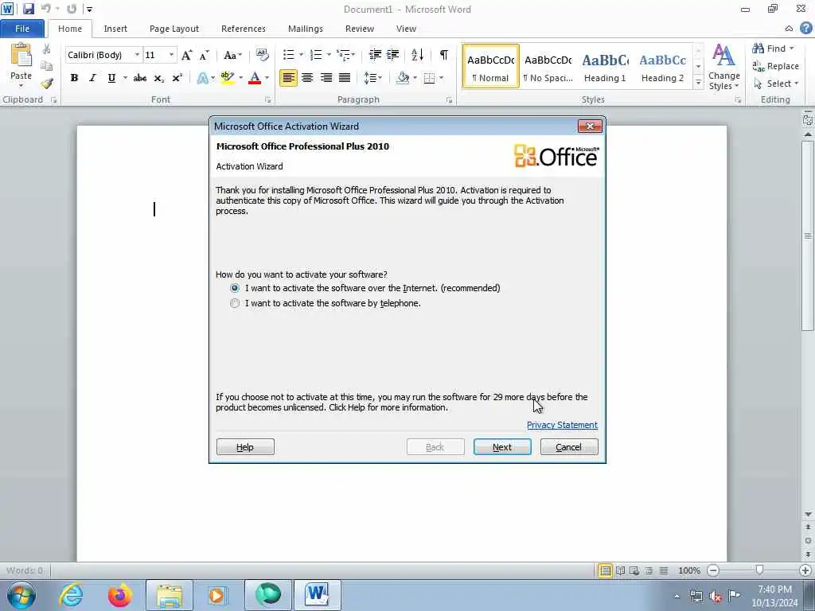Click the Decrease Indent icon
Viewport: 815px width, 611px height.
click(x=375, y=55)
